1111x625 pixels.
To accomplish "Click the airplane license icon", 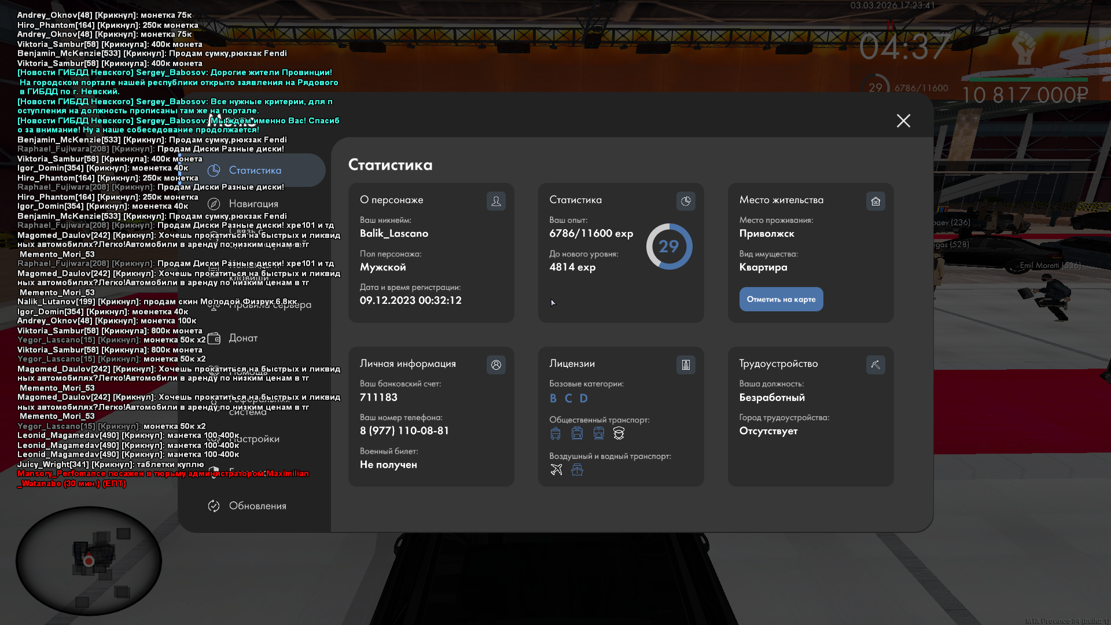I will (x=556, y=469).
